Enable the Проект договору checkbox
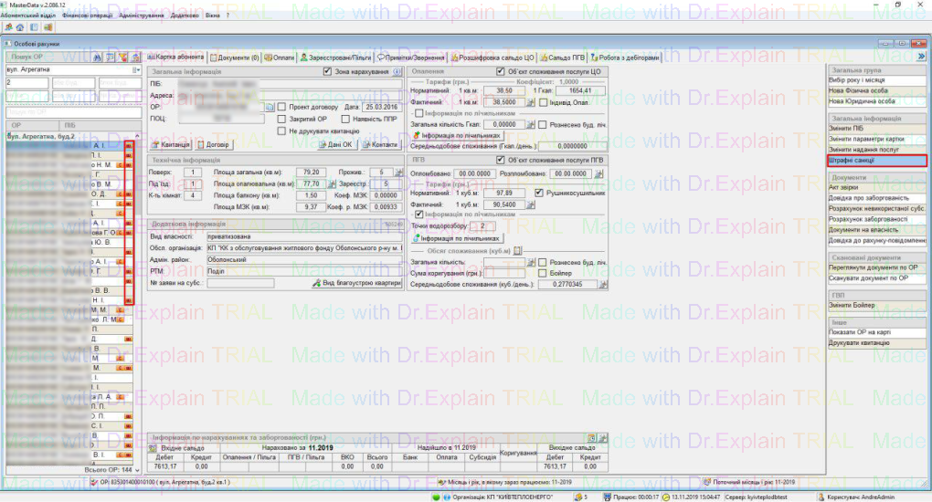 [x=282, y=107]
